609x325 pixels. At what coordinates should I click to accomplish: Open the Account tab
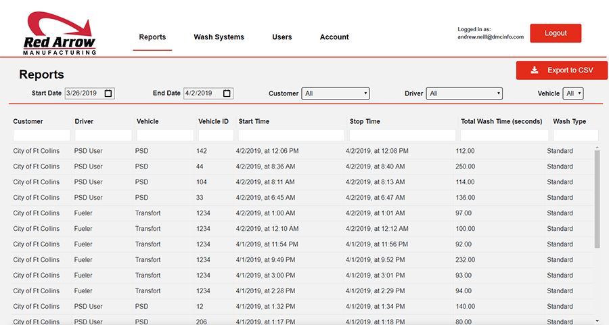tap(334, 37)
